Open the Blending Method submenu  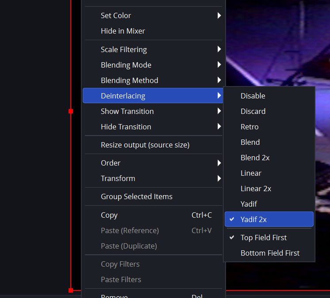[x=129, y=80]
